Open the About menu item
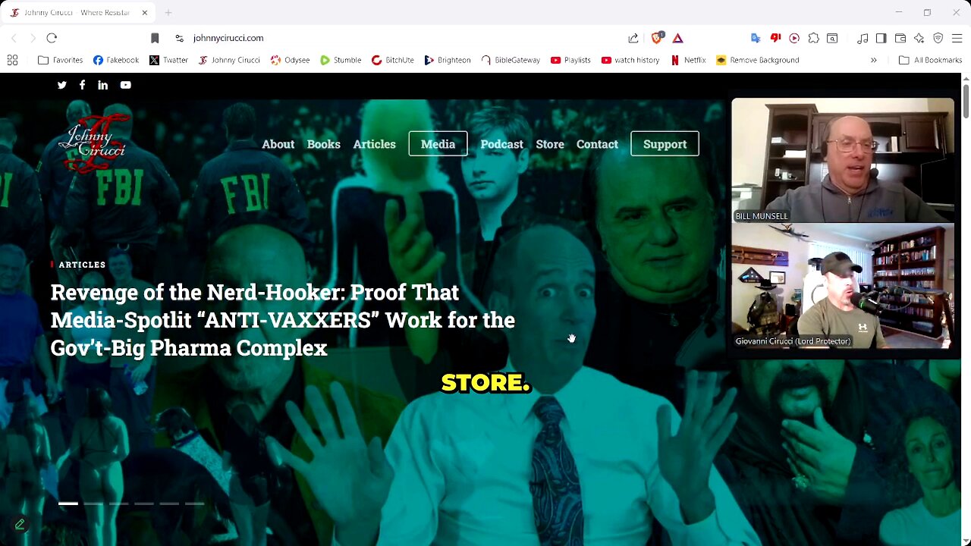 click(278, 144)
